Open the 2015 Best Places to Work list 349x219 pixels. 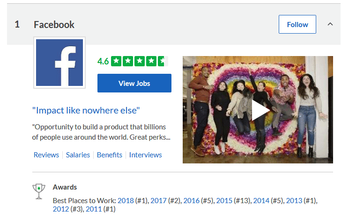(224, 201)
